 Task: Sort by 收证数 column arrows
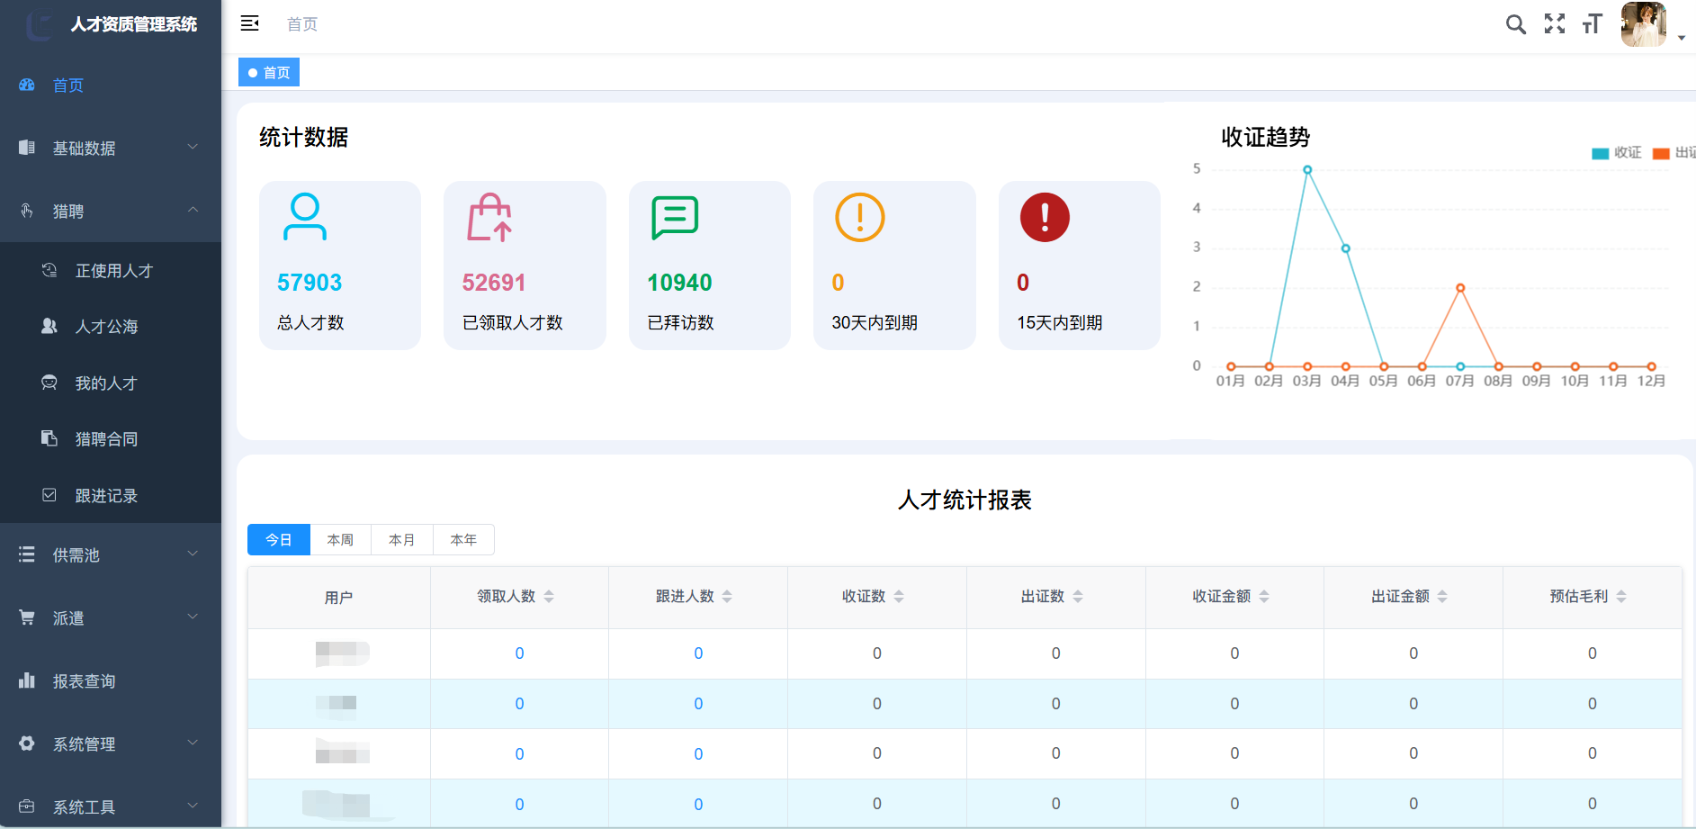(x=899, y=596)
